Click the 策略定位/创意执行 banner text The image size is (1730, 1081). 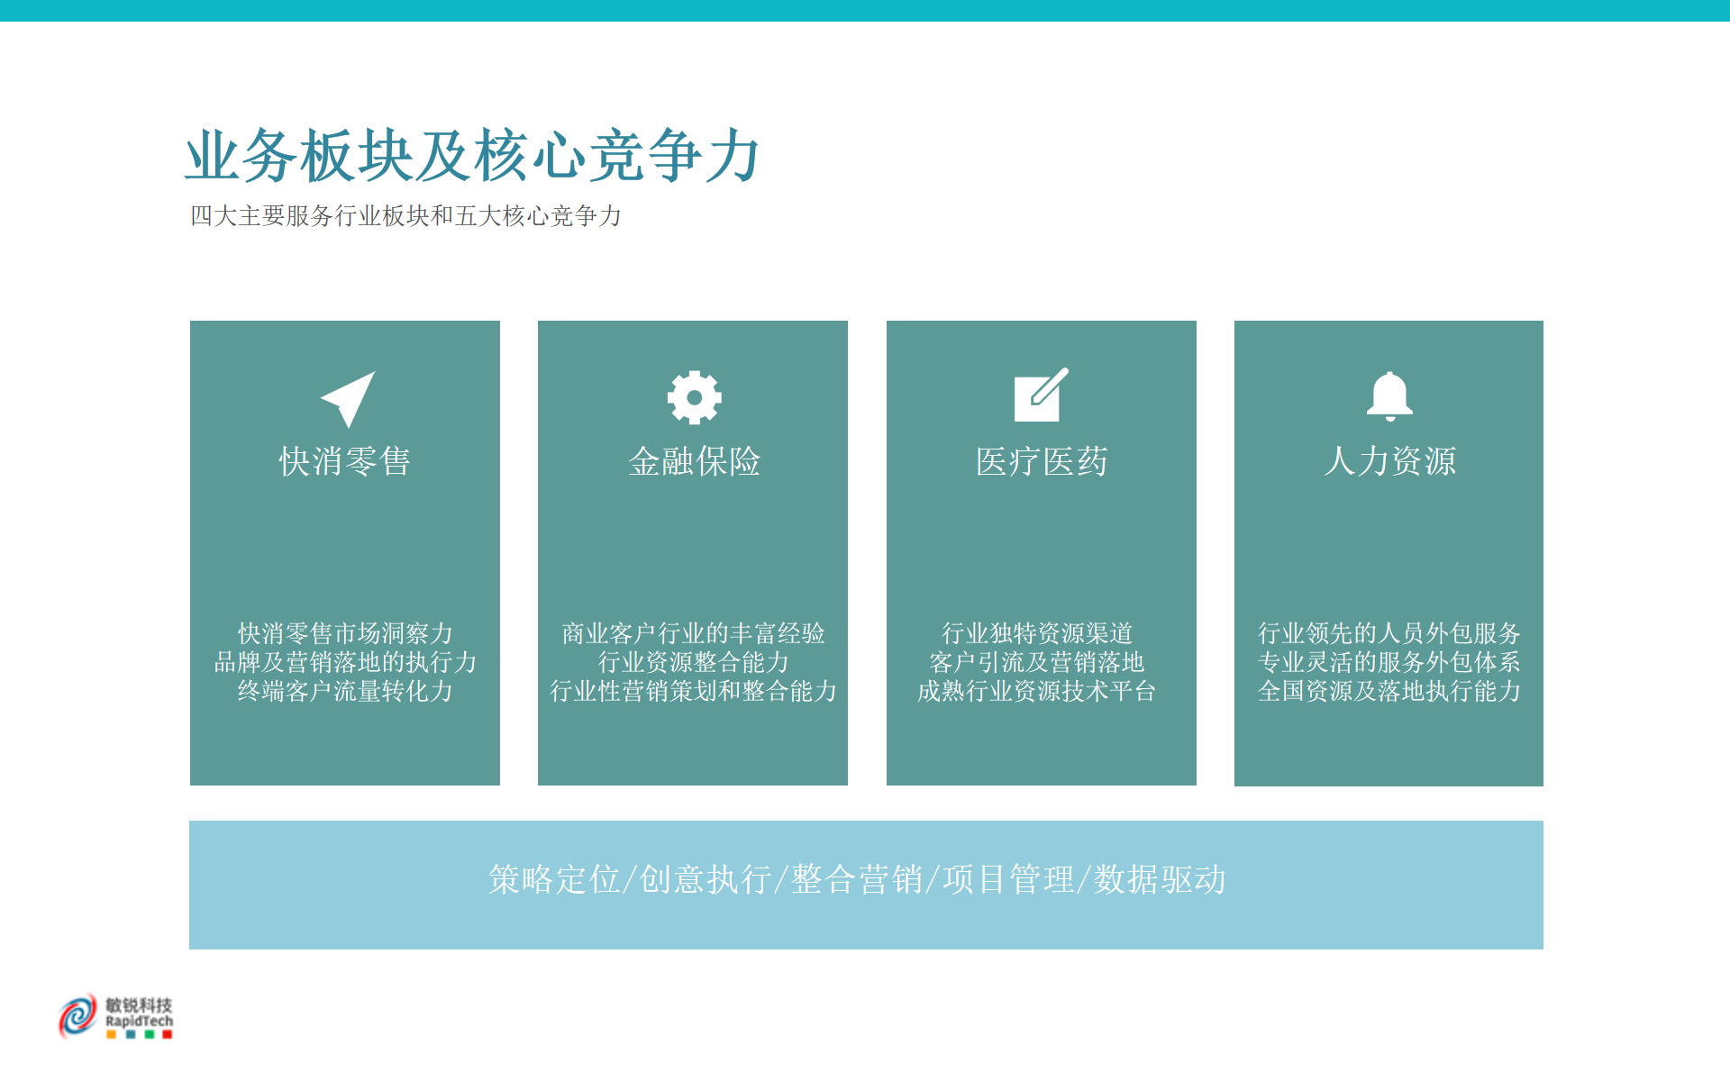coord(857,880)
